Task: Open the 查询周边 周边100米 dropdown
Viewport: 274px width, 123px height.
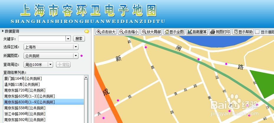Action: (38, 65)
